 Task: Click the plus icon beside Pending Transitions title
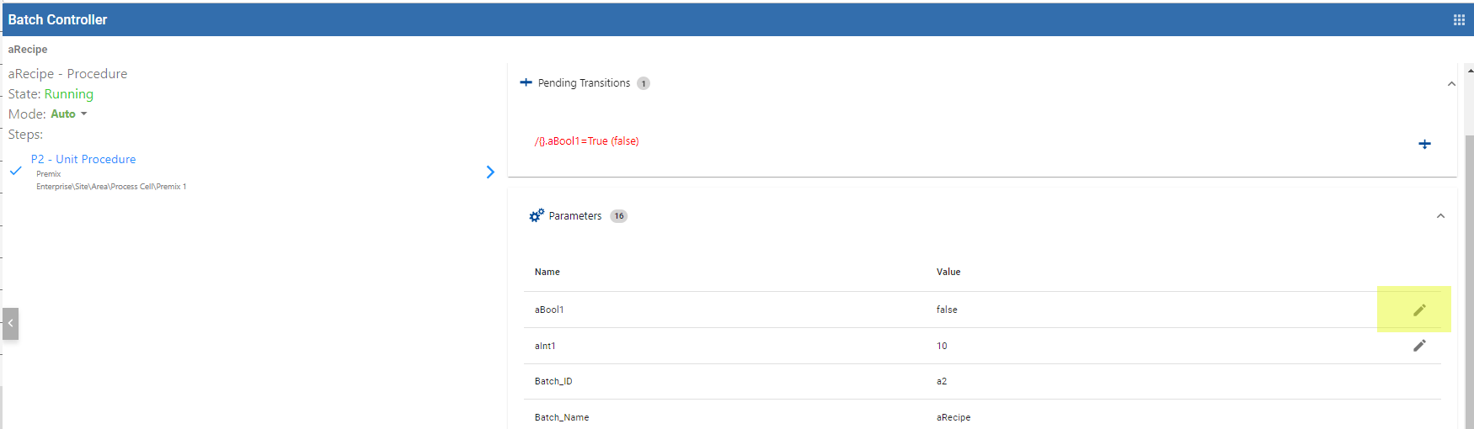[x=526, y=82]
